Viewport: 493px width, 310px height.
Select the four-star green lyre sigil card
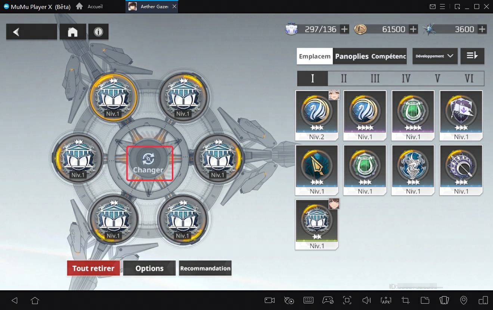(413, 116)
